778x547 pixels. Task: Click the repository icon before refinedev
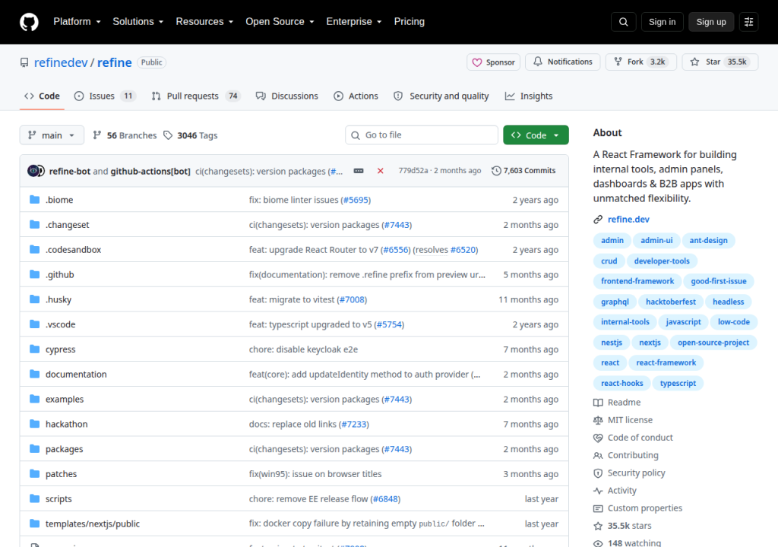pyautogui.click(x=24, y=62)
